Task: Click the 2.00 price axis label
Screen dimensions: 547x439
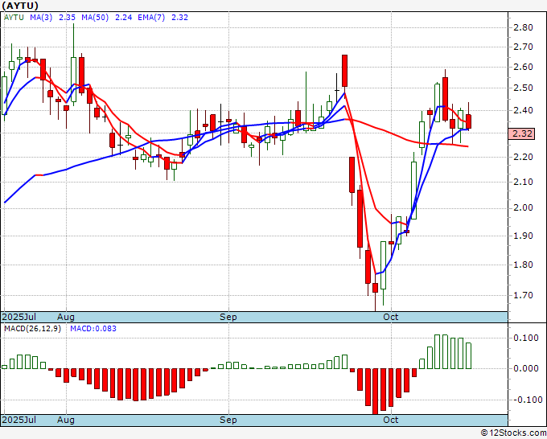Action: [524, 207]
